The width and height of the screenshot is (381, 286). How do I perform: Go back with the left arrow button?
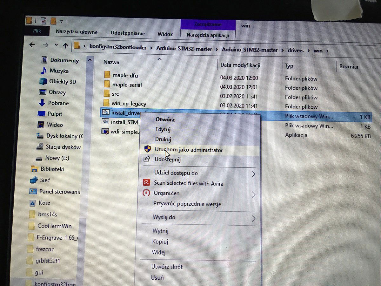[32, 45]
